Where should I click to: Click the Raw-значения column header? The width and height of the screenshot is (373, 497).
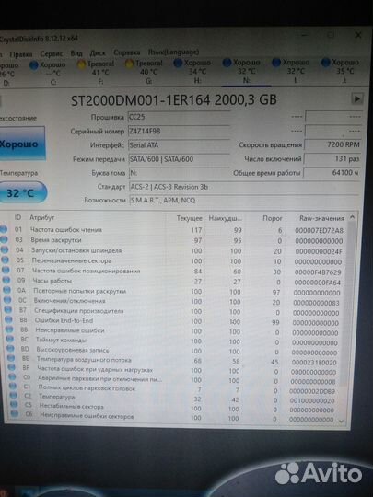tap(321, 218)
